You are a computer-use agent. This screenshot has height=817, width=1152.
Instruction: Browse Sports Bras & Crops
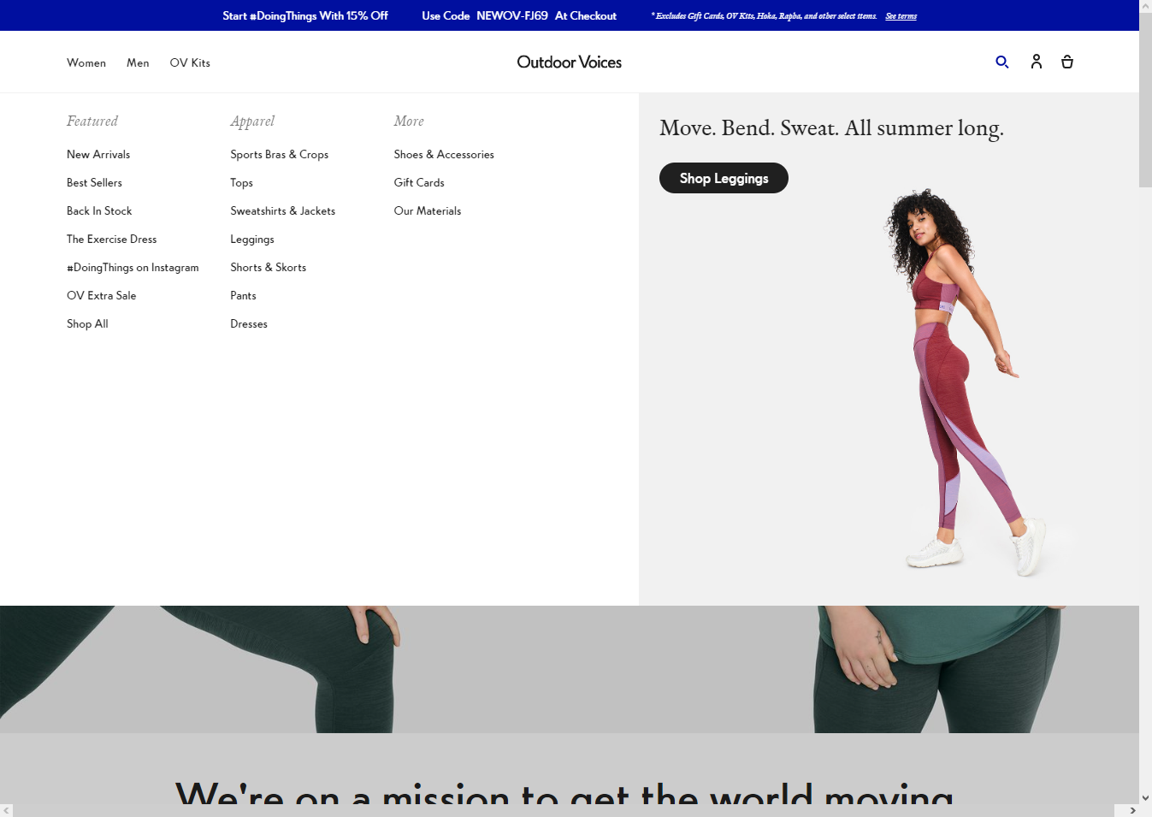coord(279,155)
